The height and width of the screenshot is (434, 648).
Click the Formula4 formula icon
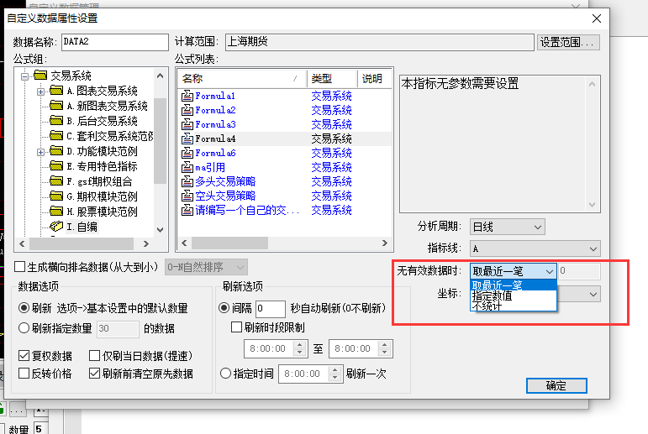tap(187, 139)
